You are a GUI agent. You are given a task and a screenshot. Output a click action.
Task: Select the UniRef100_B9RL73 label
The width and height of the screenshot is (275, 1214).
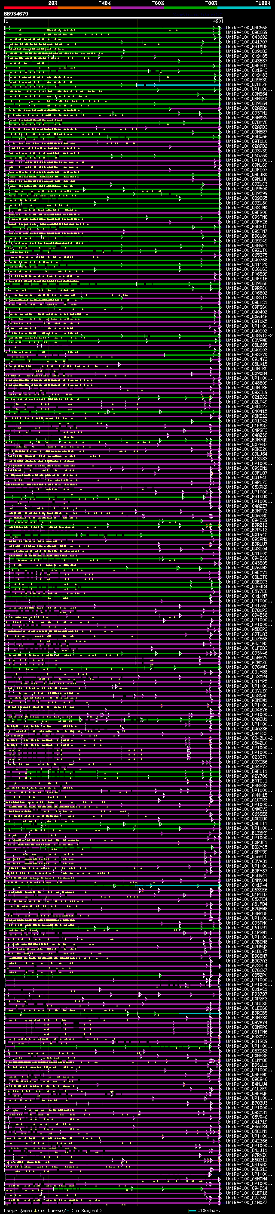(247, 483)
